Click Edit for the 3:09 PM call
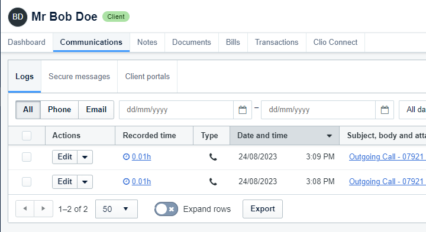 point(64,157)
